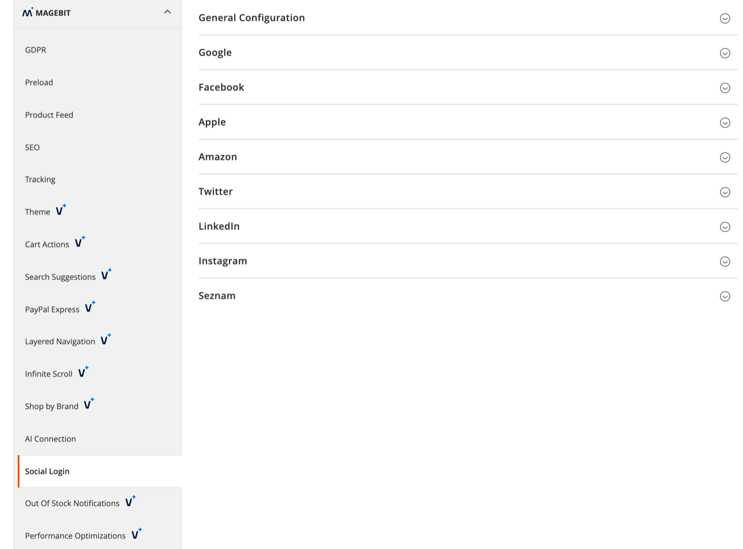
Task: Open the GDPR settings
Action: 35,50
